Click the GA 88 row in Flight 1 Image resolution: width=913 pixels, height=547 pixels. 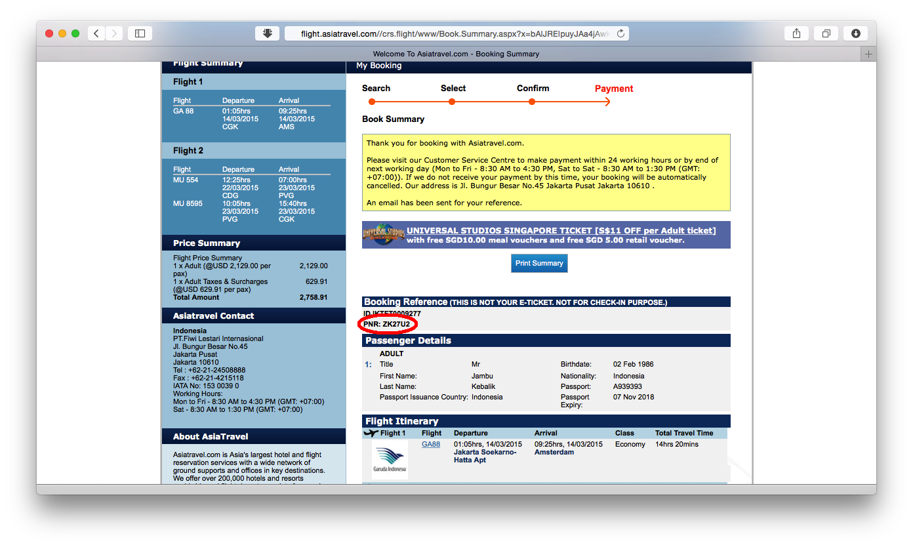[252, 119]
